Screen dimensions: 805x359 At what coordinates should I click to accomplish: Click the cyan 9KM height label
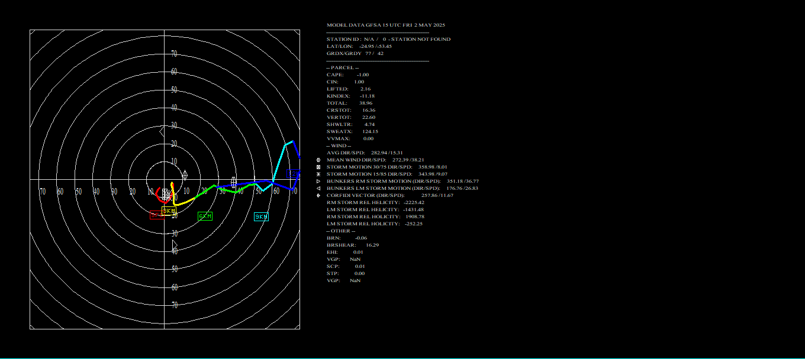click(261, 217)
